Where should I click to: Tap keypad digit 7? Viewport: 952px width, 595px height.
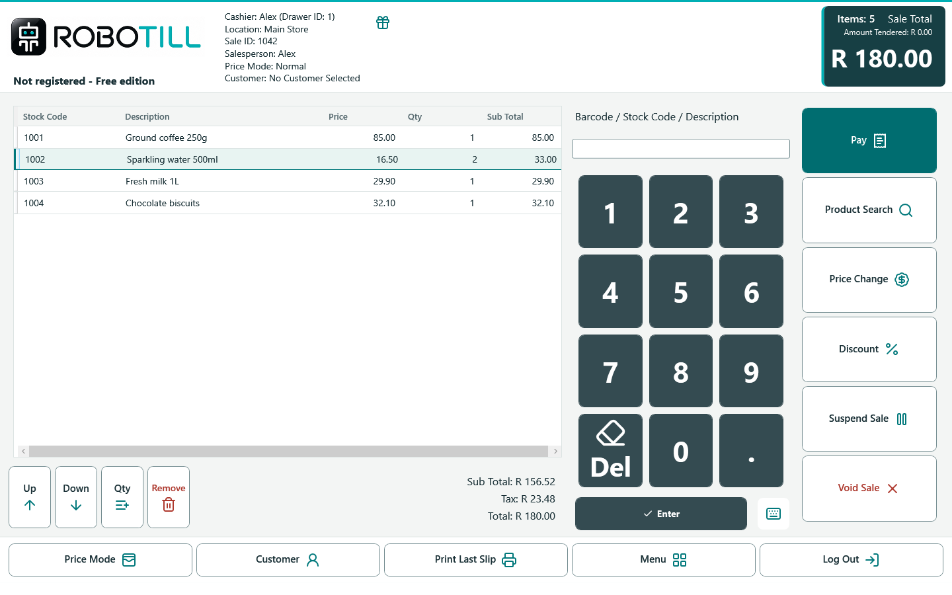click(610, 371)
